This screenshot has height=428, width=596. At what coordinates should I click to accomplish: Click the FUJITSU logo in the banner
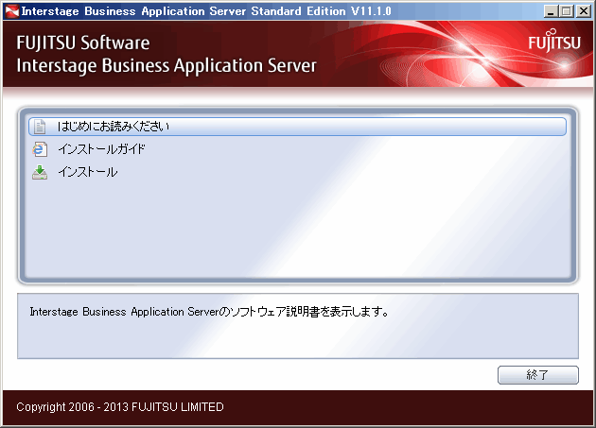pyautogui.click(x=554, y=41)
